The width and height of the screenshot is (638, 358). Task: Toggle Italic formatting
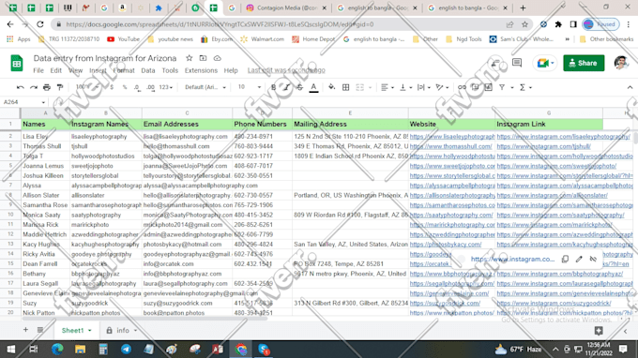coord(286,87)
